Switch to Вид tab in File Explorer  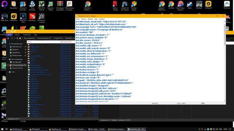click(35, 35)
